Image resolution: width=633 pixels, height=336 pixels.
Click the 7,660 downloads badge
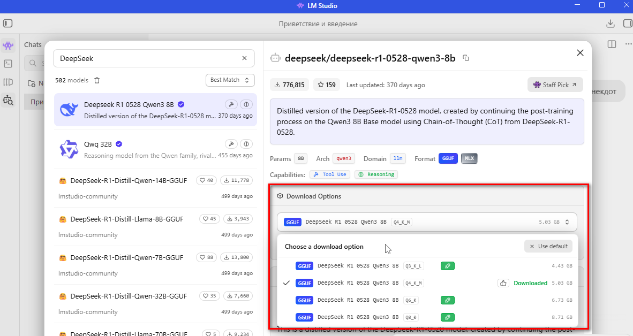238,296
